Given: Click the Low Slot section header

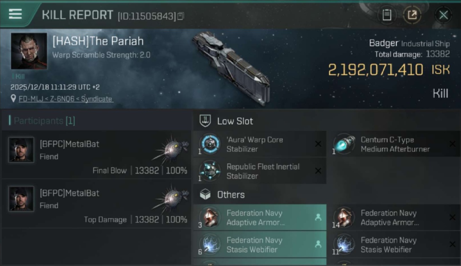Looking at the screenshot, I should (235, 121).
